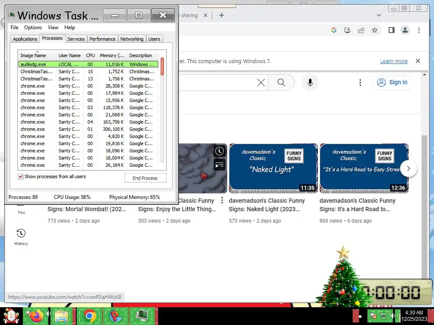Select chrome.exe row using 4,820 K memory

(x=88, y=136)
